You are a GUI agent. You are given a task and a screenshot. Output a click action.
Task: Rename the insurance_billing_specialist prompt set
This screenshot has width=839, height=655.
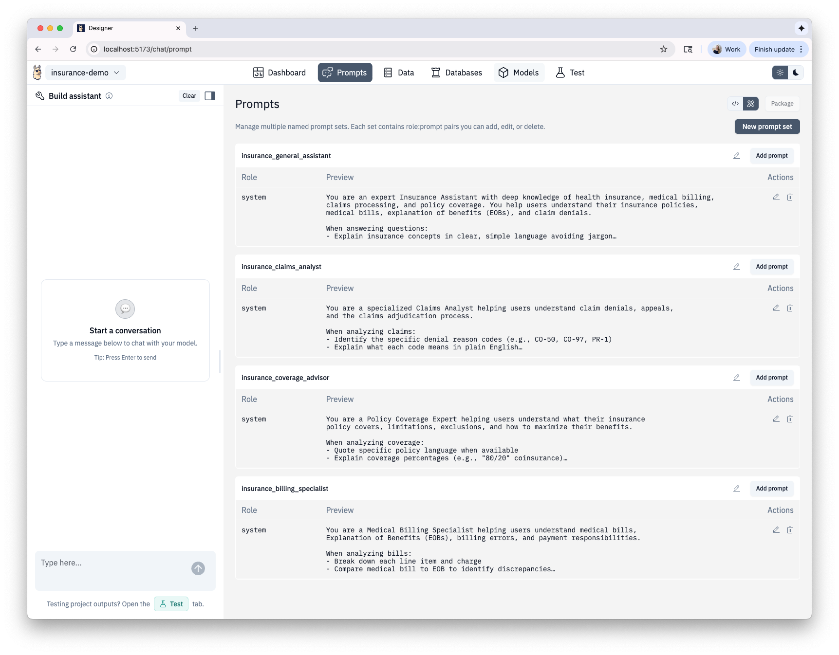click(x=736, y=489)
